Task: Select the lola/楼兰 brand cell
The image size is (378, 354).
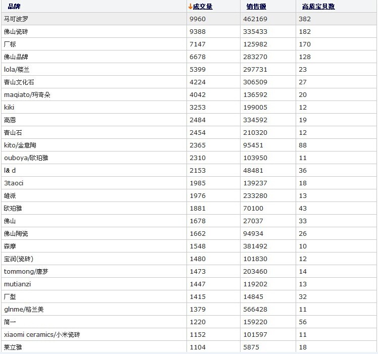Action: click(x=20, y=70)
